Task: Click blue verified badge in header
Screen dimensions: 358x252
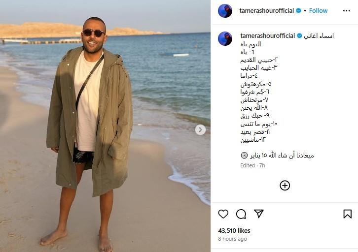Action: (x=298, y=10)
